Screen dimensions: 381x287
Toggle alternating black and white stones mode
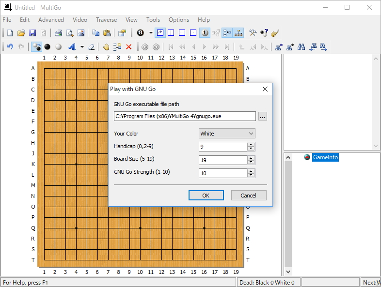pyautogui.click(x=36, y=47)
